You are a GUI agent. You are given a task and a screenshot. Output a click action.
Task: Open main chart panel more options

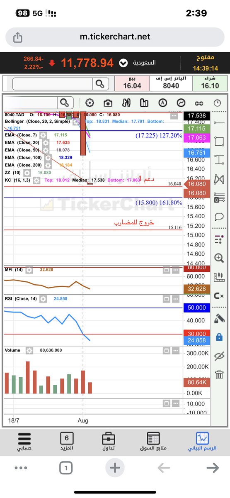174,116
